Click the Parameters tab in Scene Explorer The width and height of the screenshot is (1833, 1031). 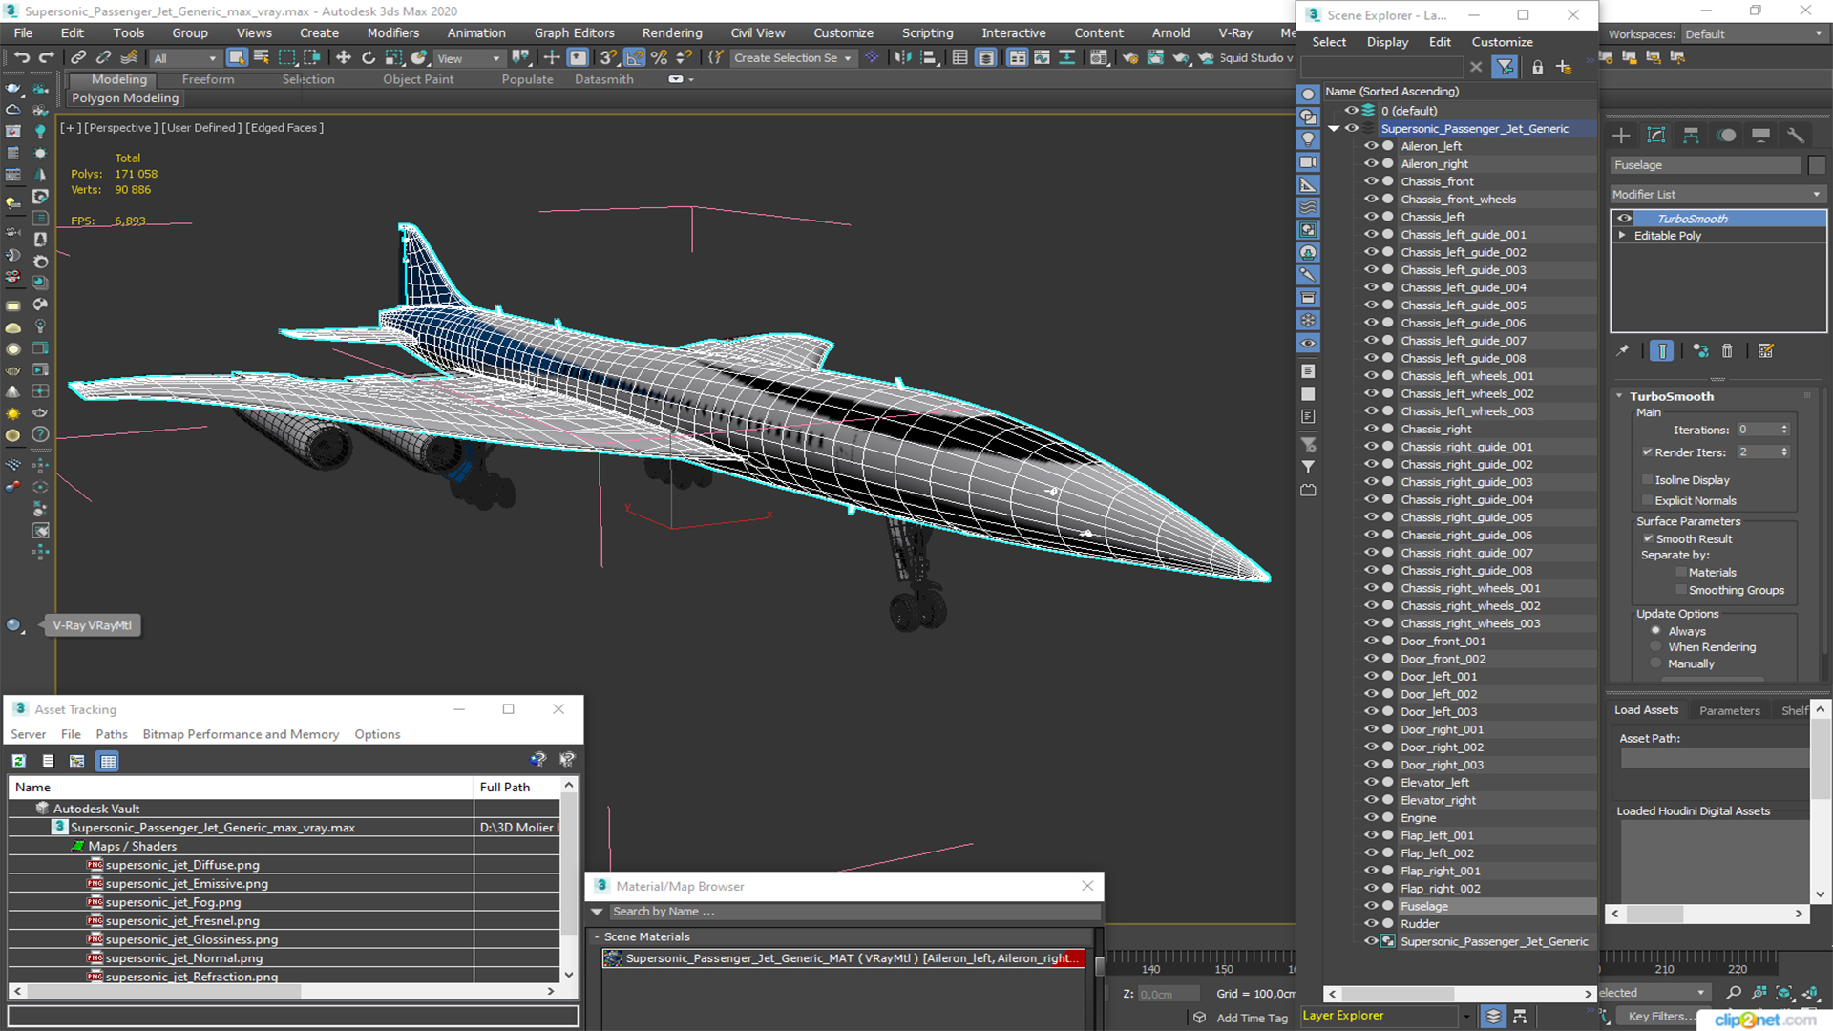(1731, 710)
